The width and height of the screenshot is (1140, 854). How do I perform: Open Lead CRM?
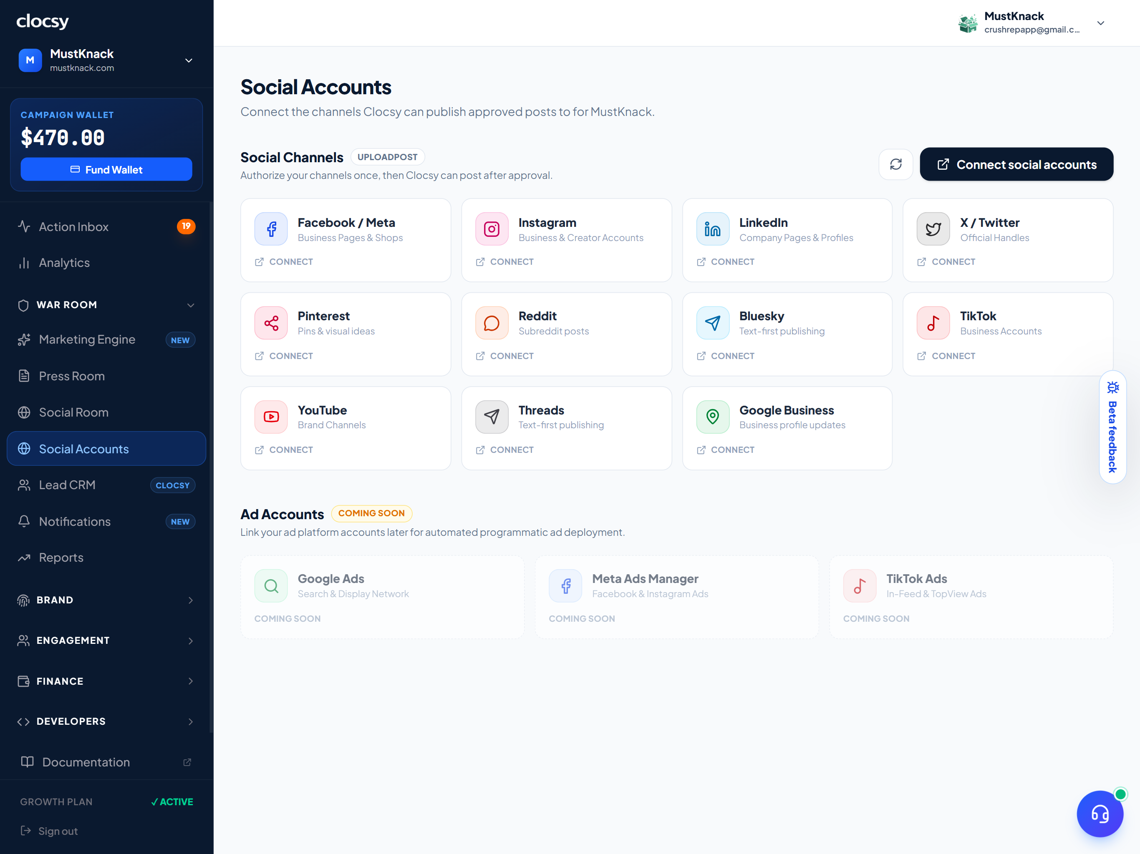click(x=106, y=485)
